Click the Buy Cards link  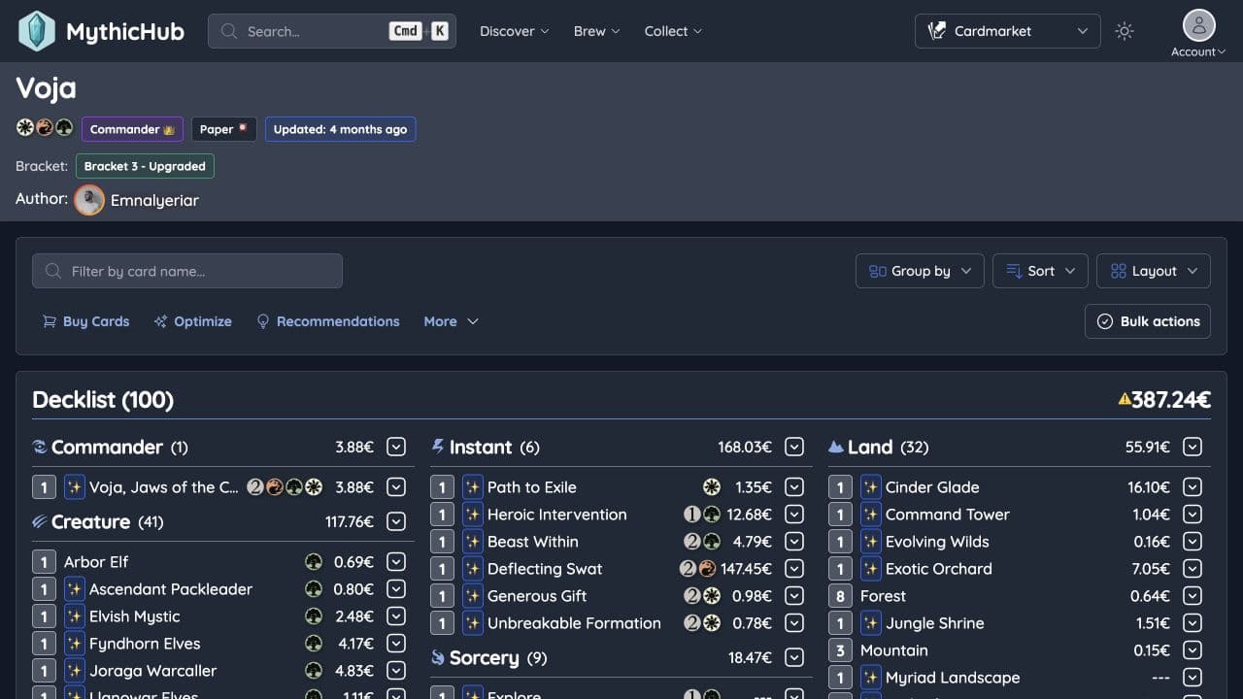[85, 321]
